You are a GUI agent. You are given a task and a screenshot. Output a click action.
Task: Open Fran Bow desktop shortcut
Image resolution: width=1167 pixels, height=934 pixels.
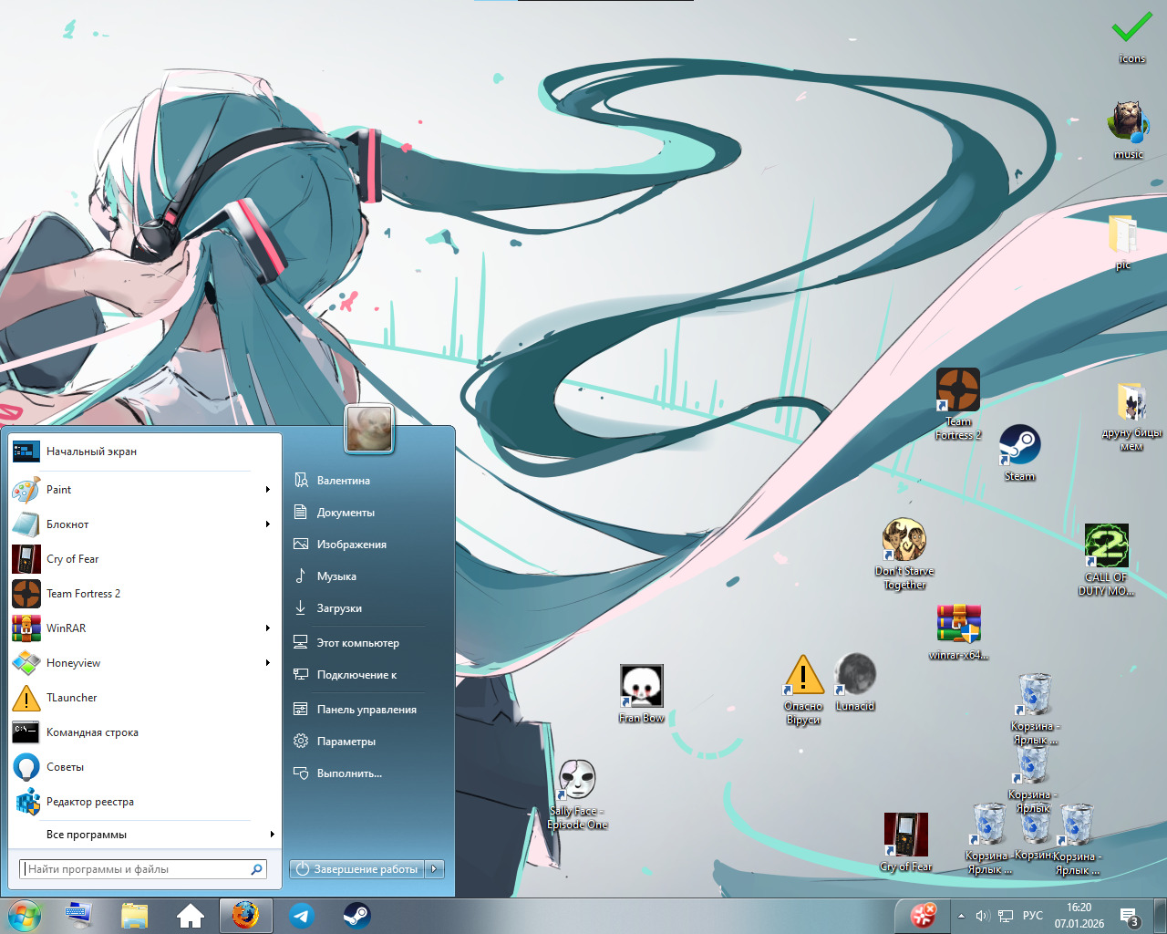pos(641,687)
